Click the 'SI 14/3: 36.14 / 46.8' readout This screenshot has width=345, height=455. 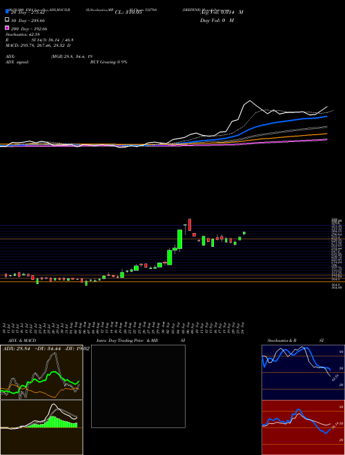point(52,40)
